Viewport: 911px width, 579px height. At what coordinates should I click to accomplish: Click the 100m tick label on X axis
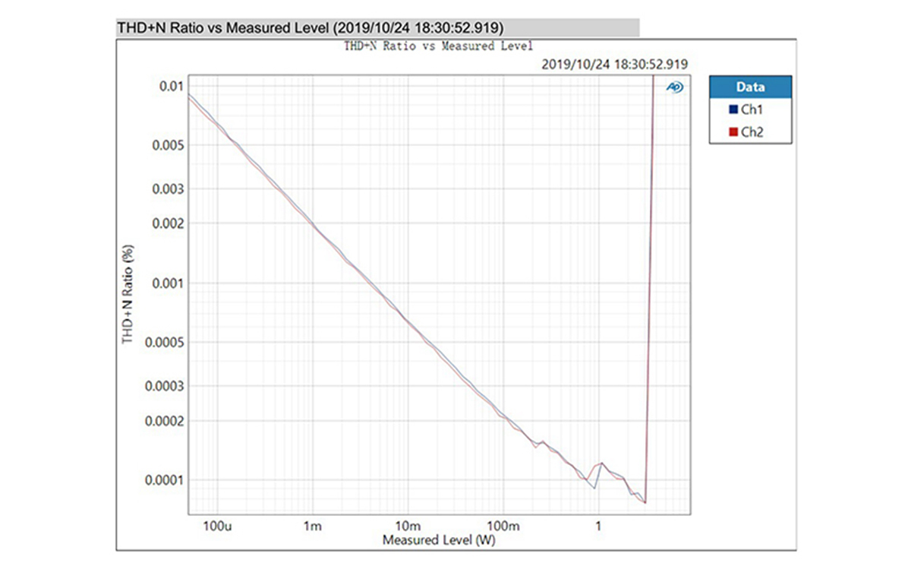pyautogui.click(x=503, y=526)
